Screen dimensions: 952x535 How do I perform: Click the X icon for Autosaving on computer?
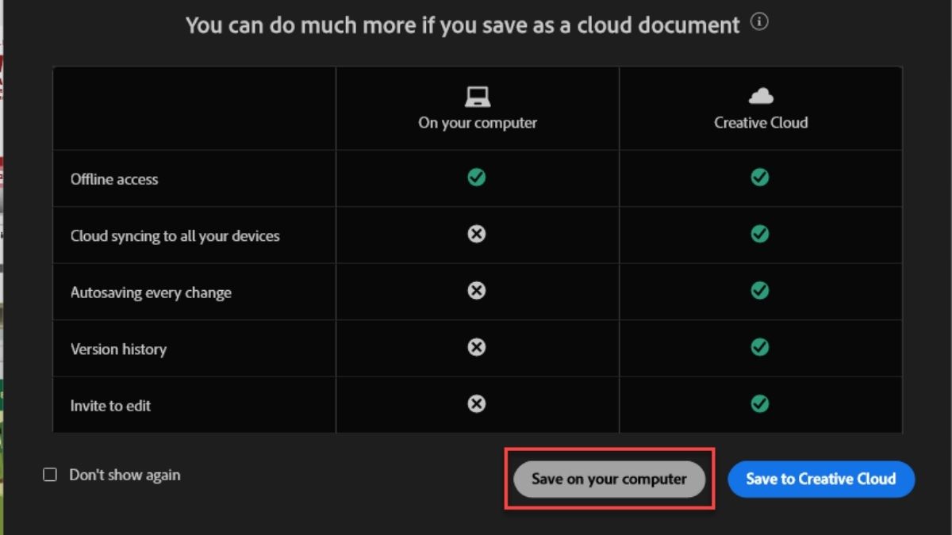tap(477, 291)
